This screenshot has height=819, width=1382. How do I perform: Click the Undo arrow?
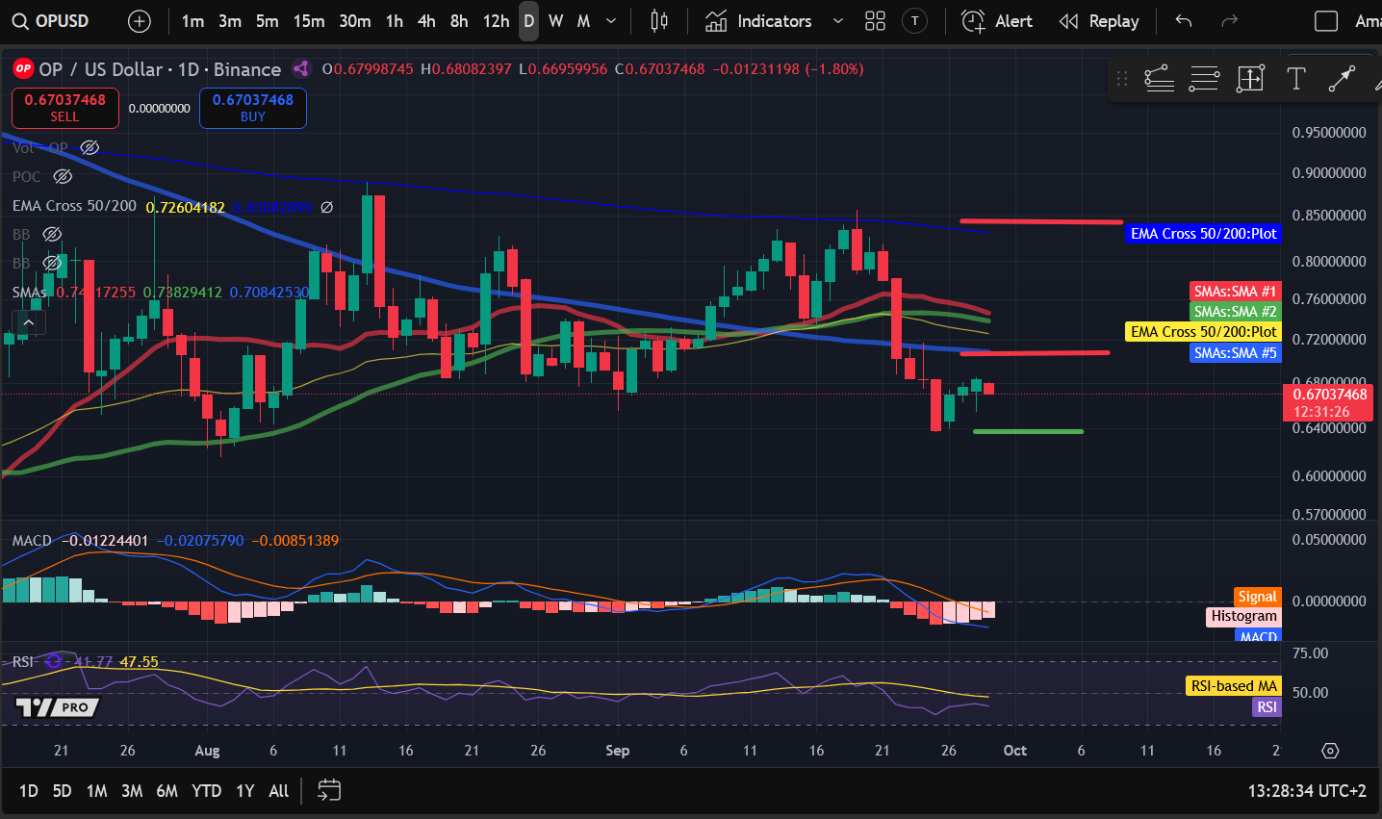point(1184,21)
